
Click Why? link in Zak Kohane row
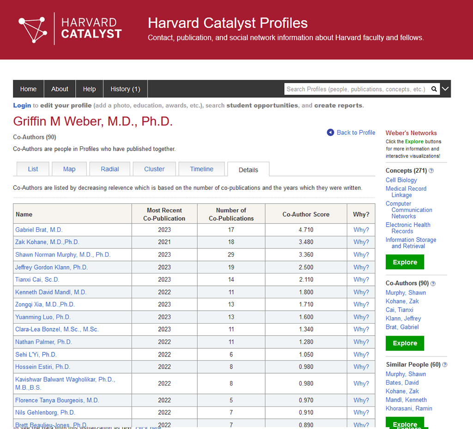click(361, 242)
